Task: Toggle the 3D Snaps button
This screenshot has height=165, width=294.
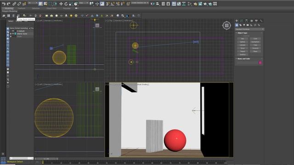Action: click(x=107, y=4)
